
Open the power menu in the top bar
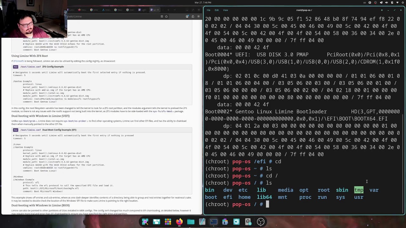tap(403, 3)
